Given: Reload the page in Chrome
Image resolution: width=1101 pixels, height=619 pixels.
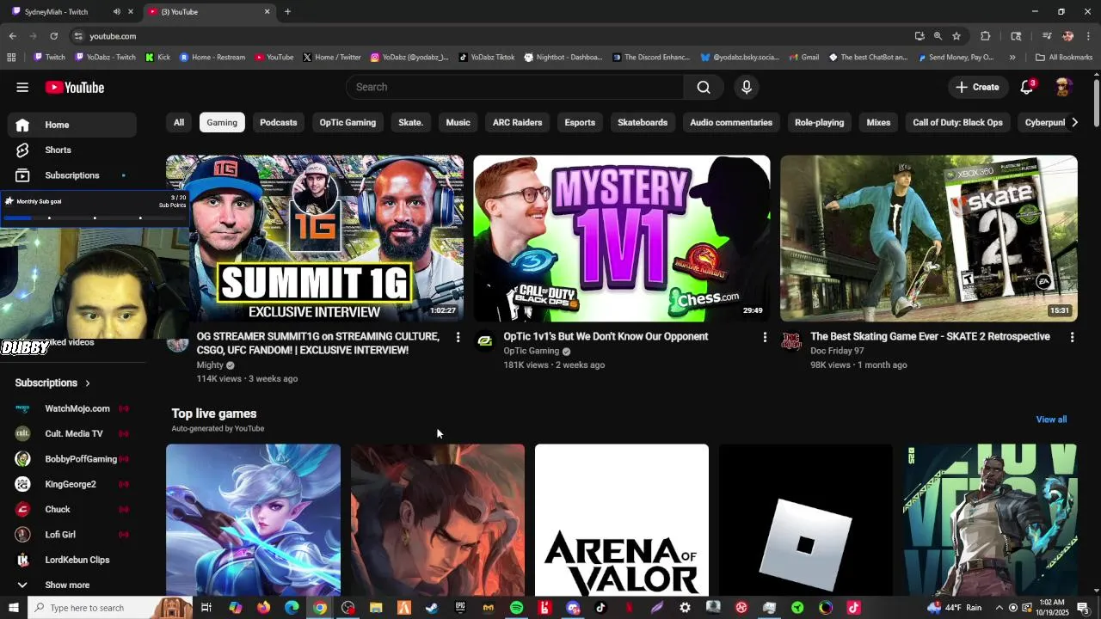Looking at the screenshot, I should click(x=53, y=36).
